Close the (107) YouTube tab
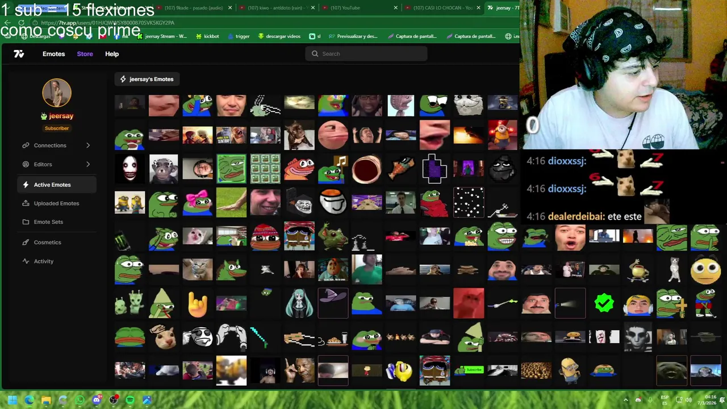 point(396,8)
